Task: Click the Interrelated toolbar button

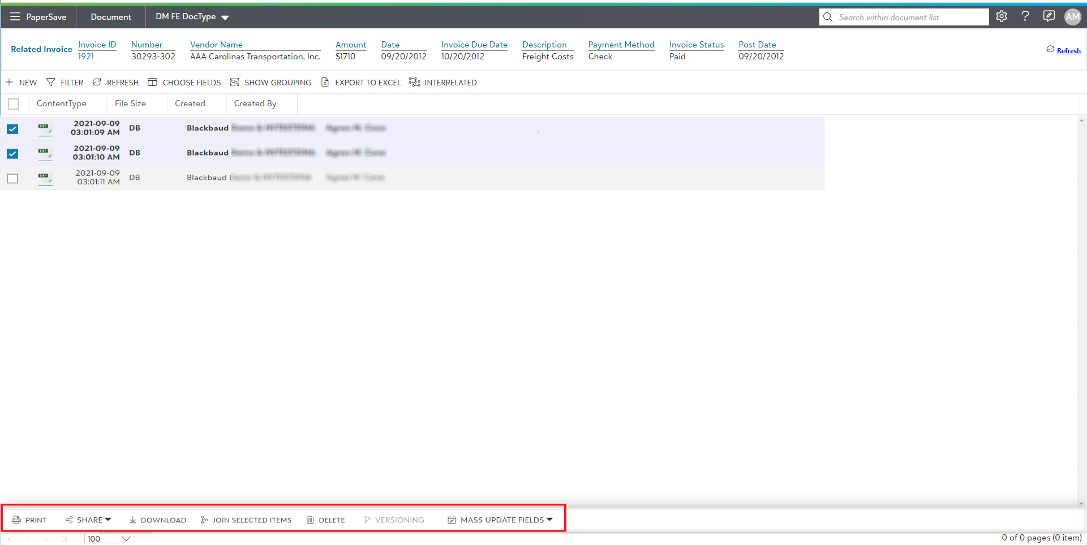Action: pos(443,83)
